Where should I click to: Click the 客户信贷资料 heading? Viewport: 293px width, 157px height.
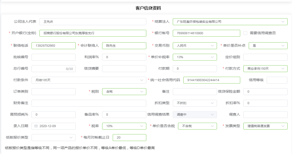coord(148,8)
